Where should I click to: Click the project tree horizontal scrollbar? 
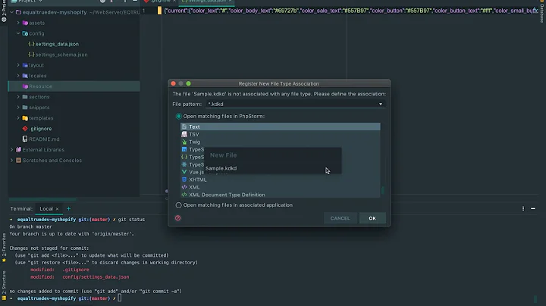[x=42, y=200]
